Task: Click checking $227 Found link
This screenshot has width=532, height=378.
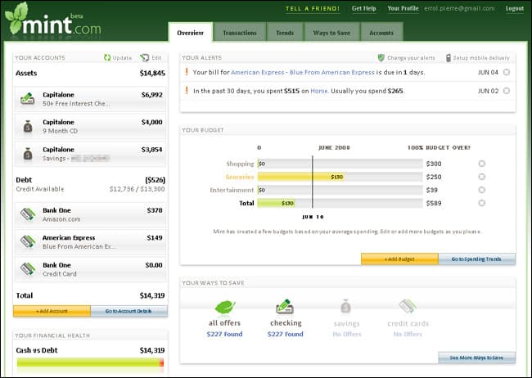Action: click(x=286, y=334)
